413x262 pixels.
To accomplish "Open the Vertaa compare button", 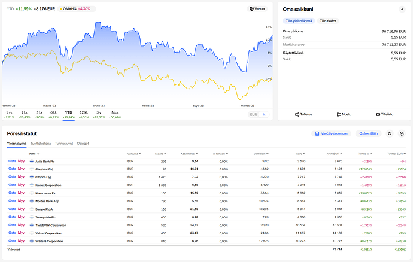I will click(257, 9).
